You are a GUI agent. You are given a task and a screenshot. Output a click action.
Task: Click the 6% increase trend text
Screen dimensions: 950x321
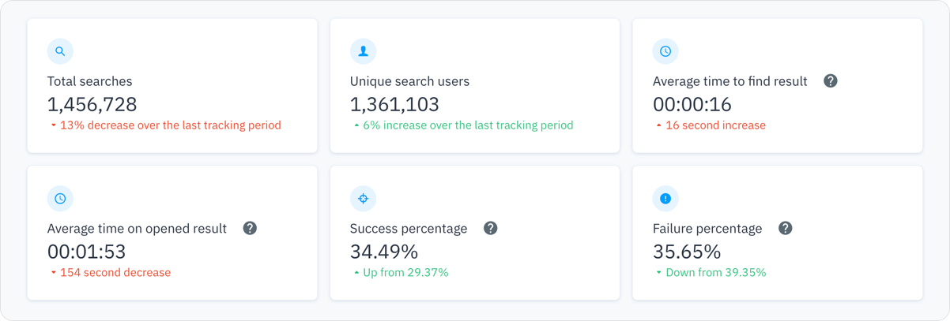(x=468, y=125)
